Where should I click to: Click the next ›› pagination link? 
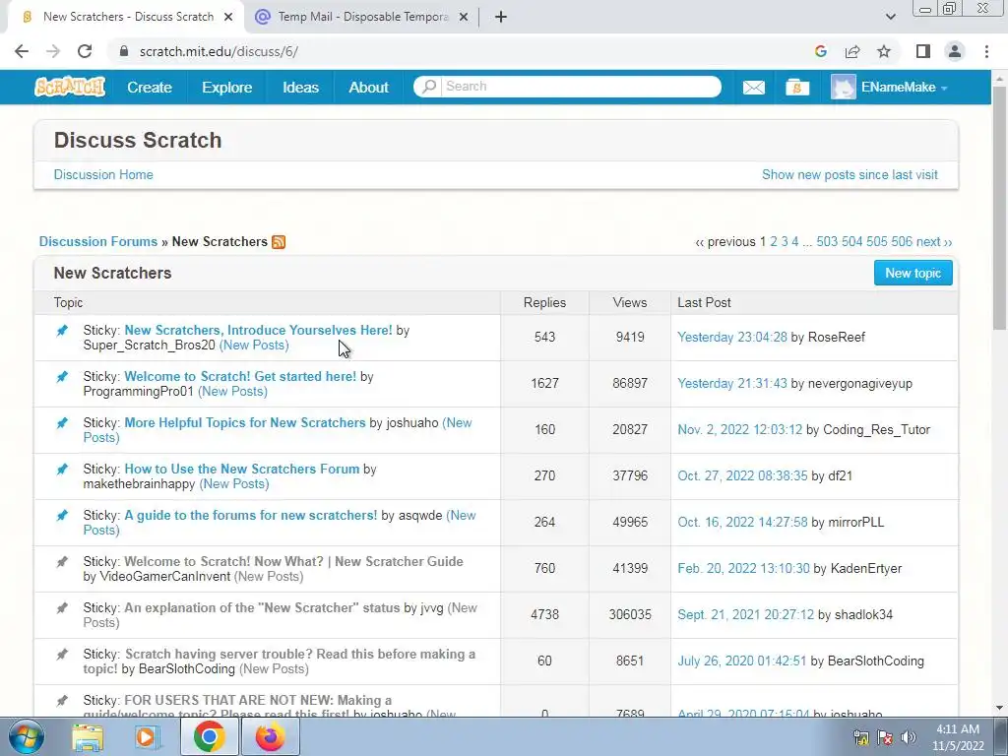pos(934,242)
